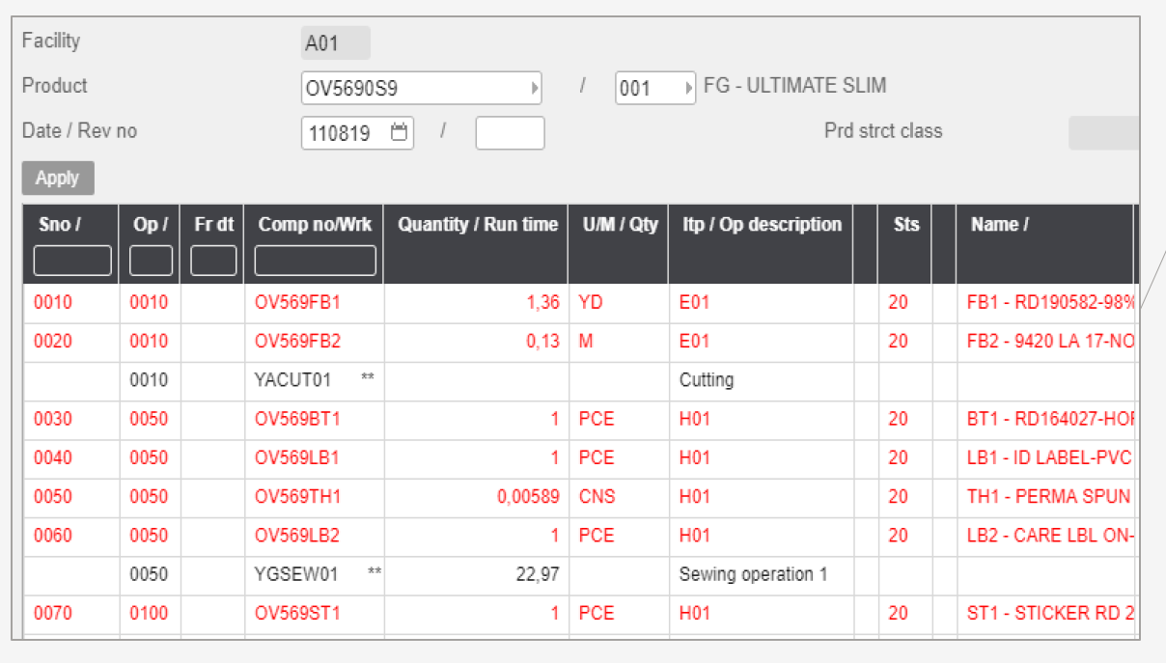1166x663 pixels.
Task: Click the Comp no/Wrk filter field
Action: click(315, 261)
